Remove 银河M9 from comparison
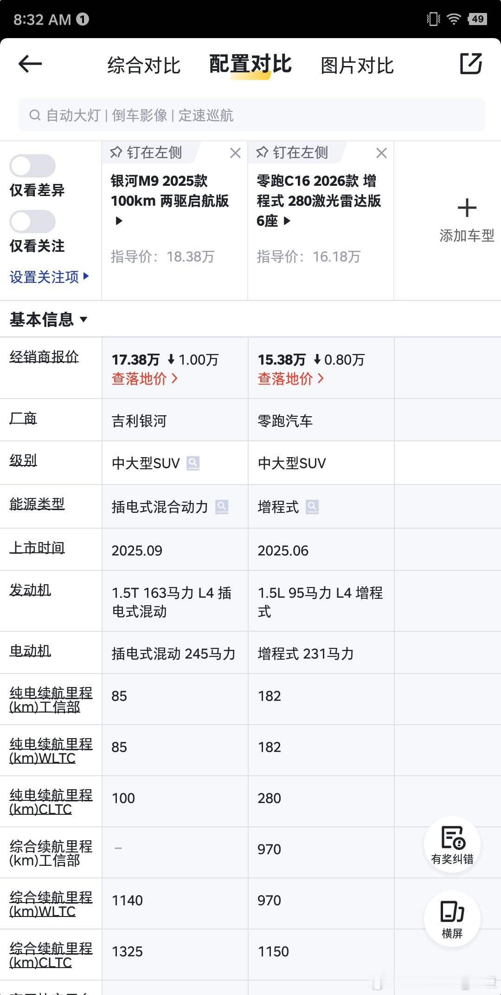The height and width of the screenshot is (995, 501). click(235, 153)
